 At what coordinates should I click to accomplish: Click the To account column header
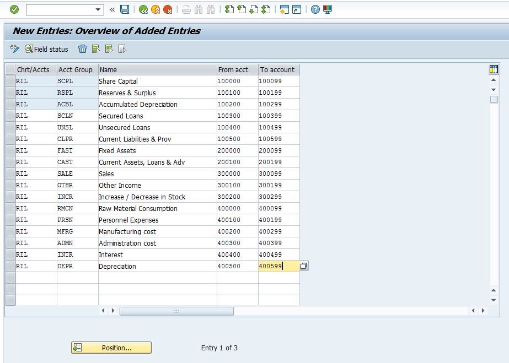click(279, 70)
